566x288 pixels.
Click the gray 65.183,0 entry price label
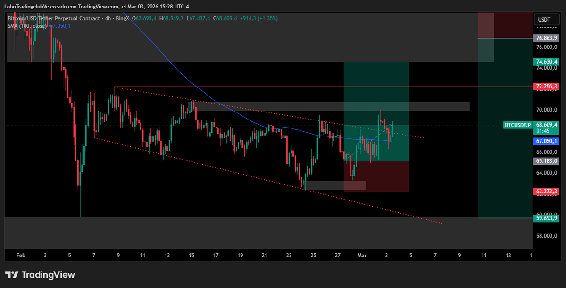pos(546,161)
